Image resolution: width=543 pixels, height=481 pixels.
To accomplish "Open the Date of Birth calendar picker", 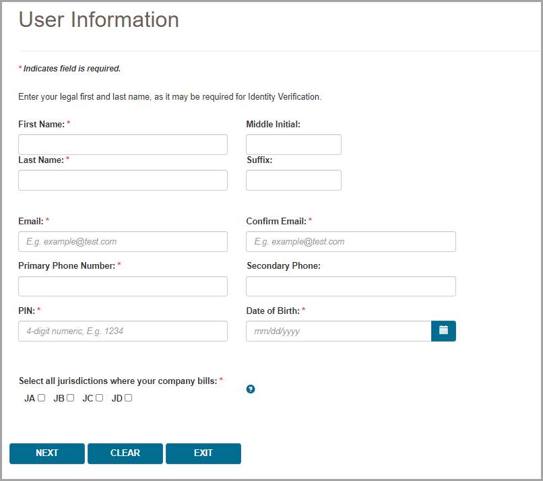I will (443, 331).
